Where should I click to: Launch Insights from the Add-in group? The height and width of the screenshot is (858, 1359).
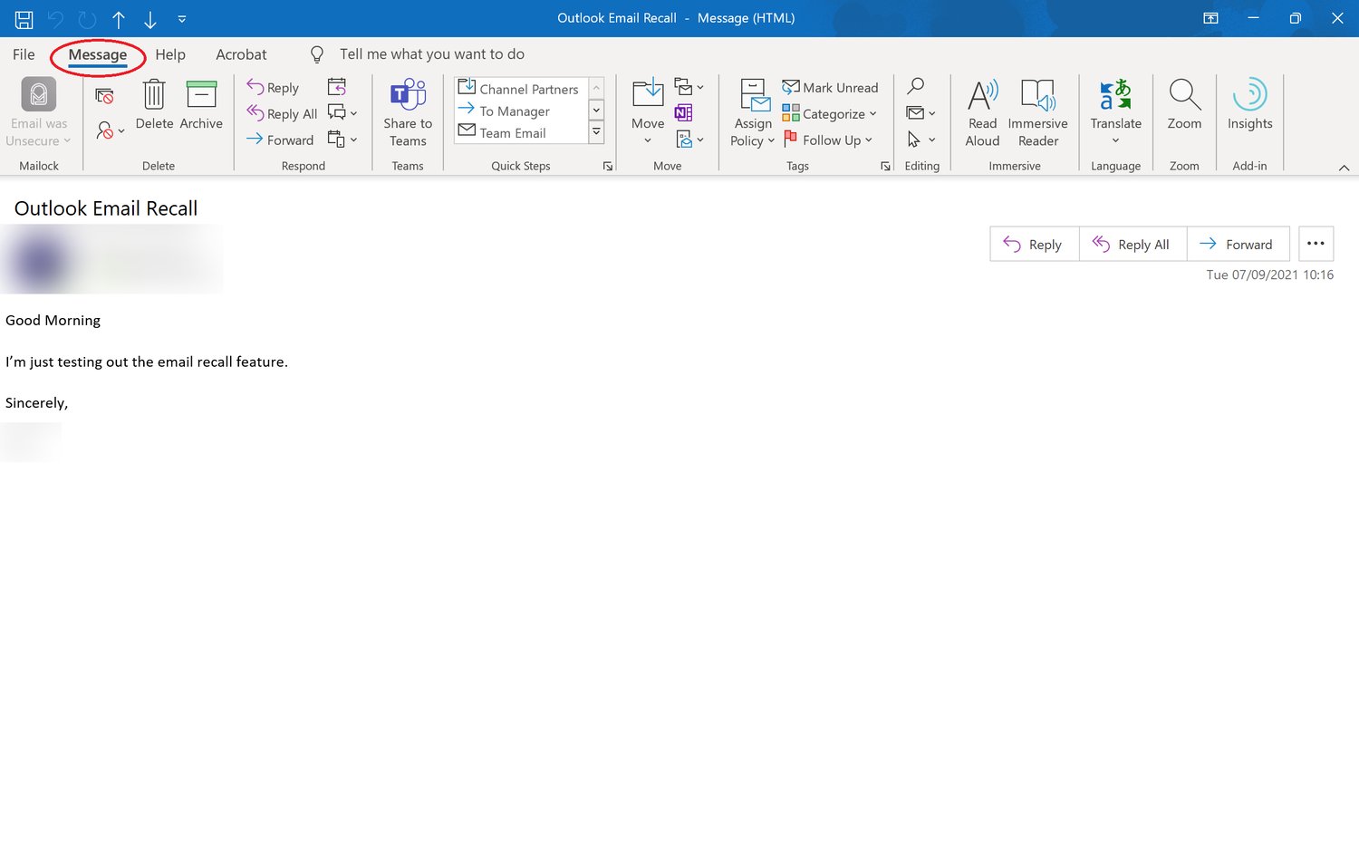tap(1249, 109)
